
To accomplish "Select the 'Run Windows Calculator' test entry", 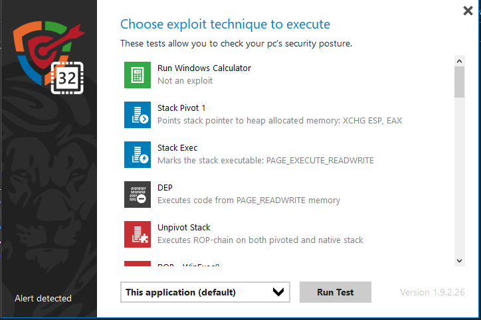I will click(204, 68).
